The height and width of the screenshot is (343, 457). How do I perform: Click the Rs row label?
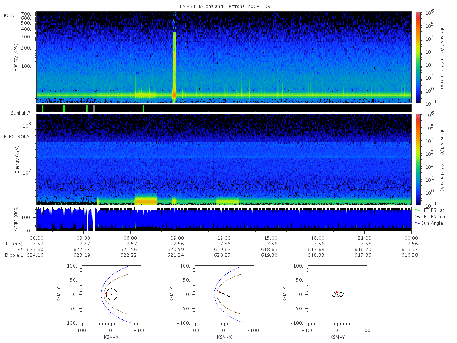click(x=20, y=249)
